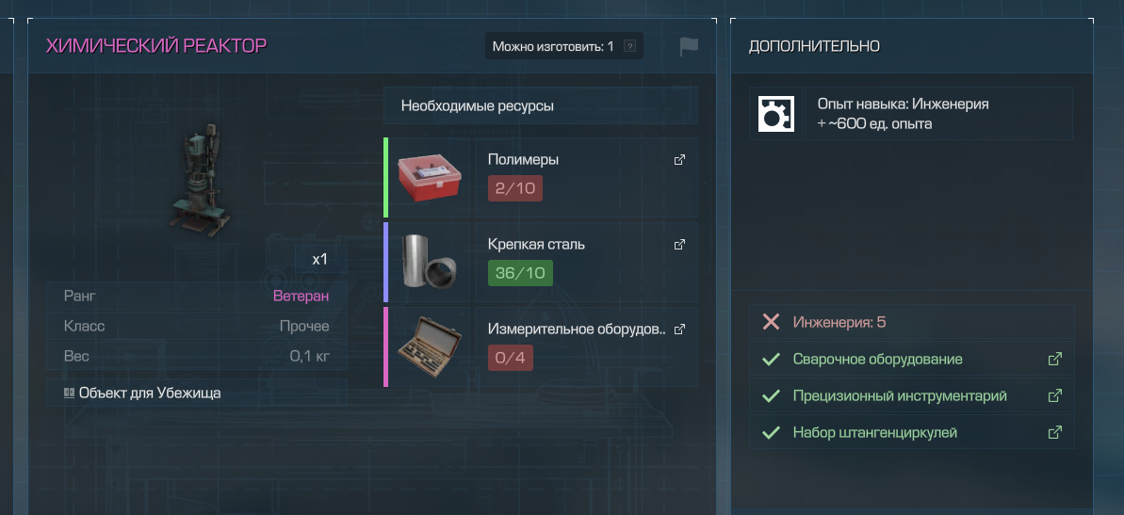Select the measuring equipment case thumbnail
The height and width of the screenshot is (515, 1124).
(x=429, y=346)
